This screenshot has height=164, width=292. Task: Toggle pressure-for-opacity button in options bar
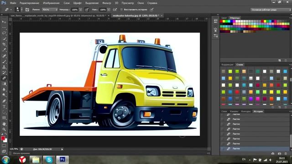(87, 10)
